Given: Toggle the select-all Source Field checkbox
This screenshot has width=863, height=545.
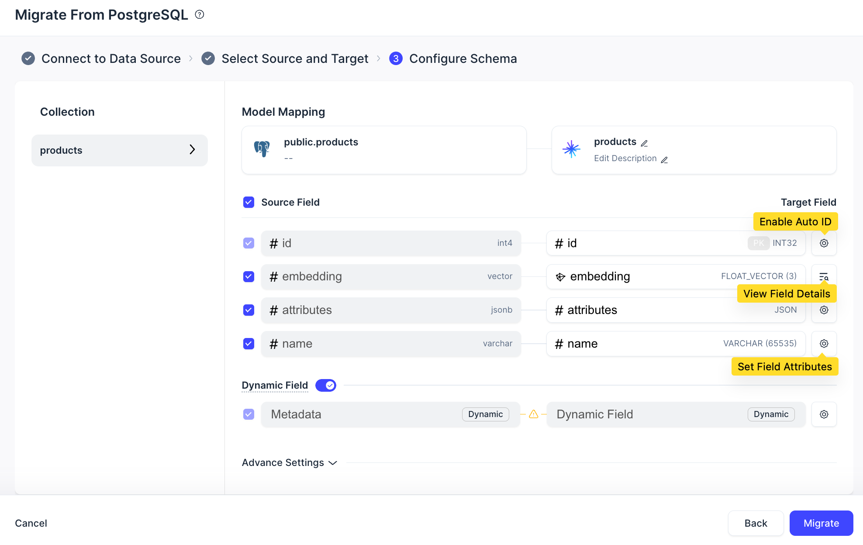Looking at the screenshot, I should pyautogui.click(x=249, y=202).
